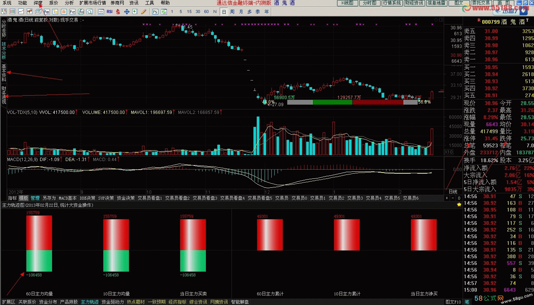This screenshot has height=305, width=534.
Task: Select the 30-minute period button
Action: tap(198, 12)
